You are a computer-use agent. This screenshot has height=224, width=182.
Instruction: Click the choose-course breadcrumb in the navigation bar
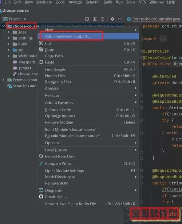15,11
